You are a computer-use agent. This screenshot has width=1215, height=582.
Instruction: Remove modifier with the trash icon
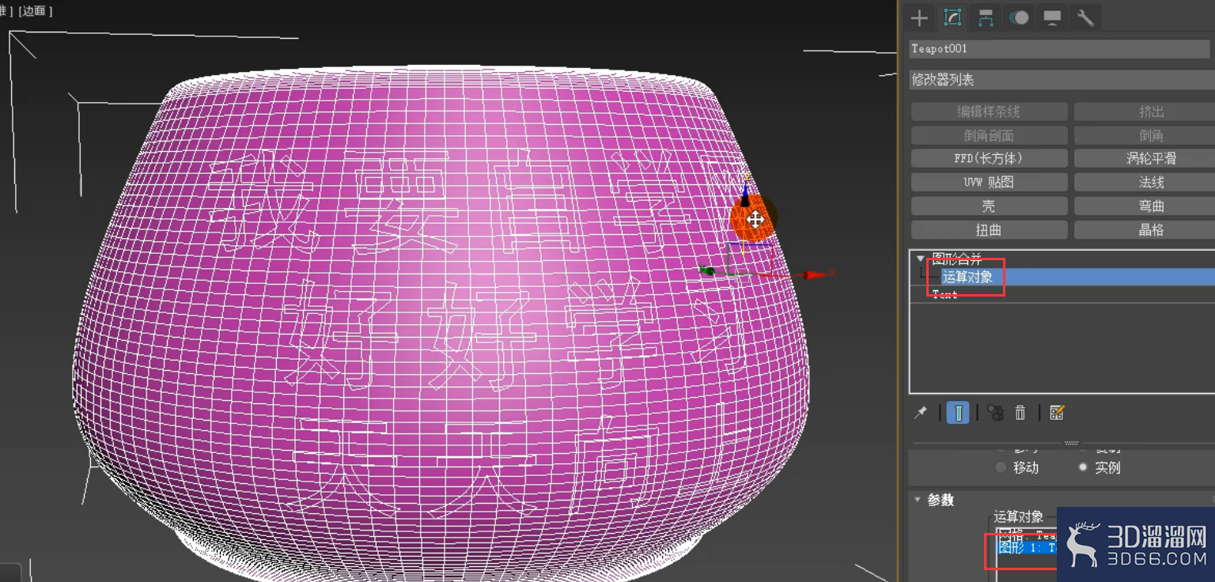1020,413
